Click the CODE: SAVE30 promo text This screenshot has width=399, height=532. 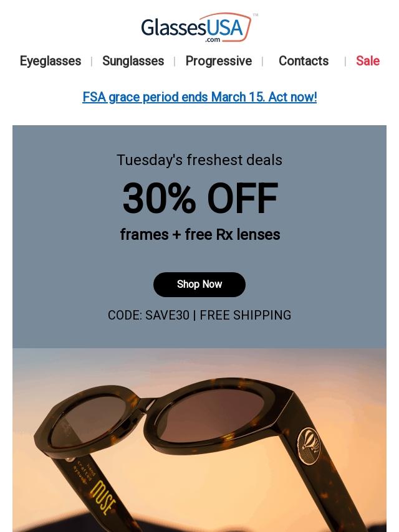tap(148, 315)
